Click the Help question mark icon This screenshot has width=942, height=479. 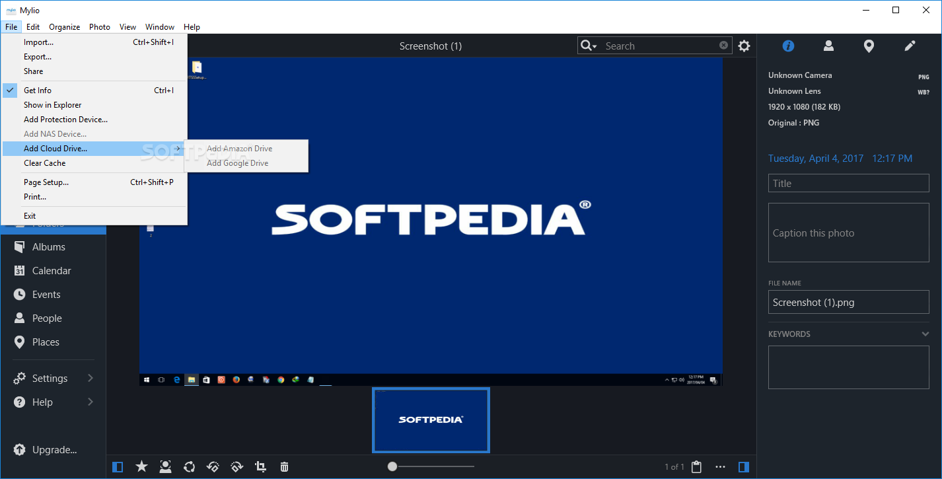pyautogui.click(x=20, y=402)
